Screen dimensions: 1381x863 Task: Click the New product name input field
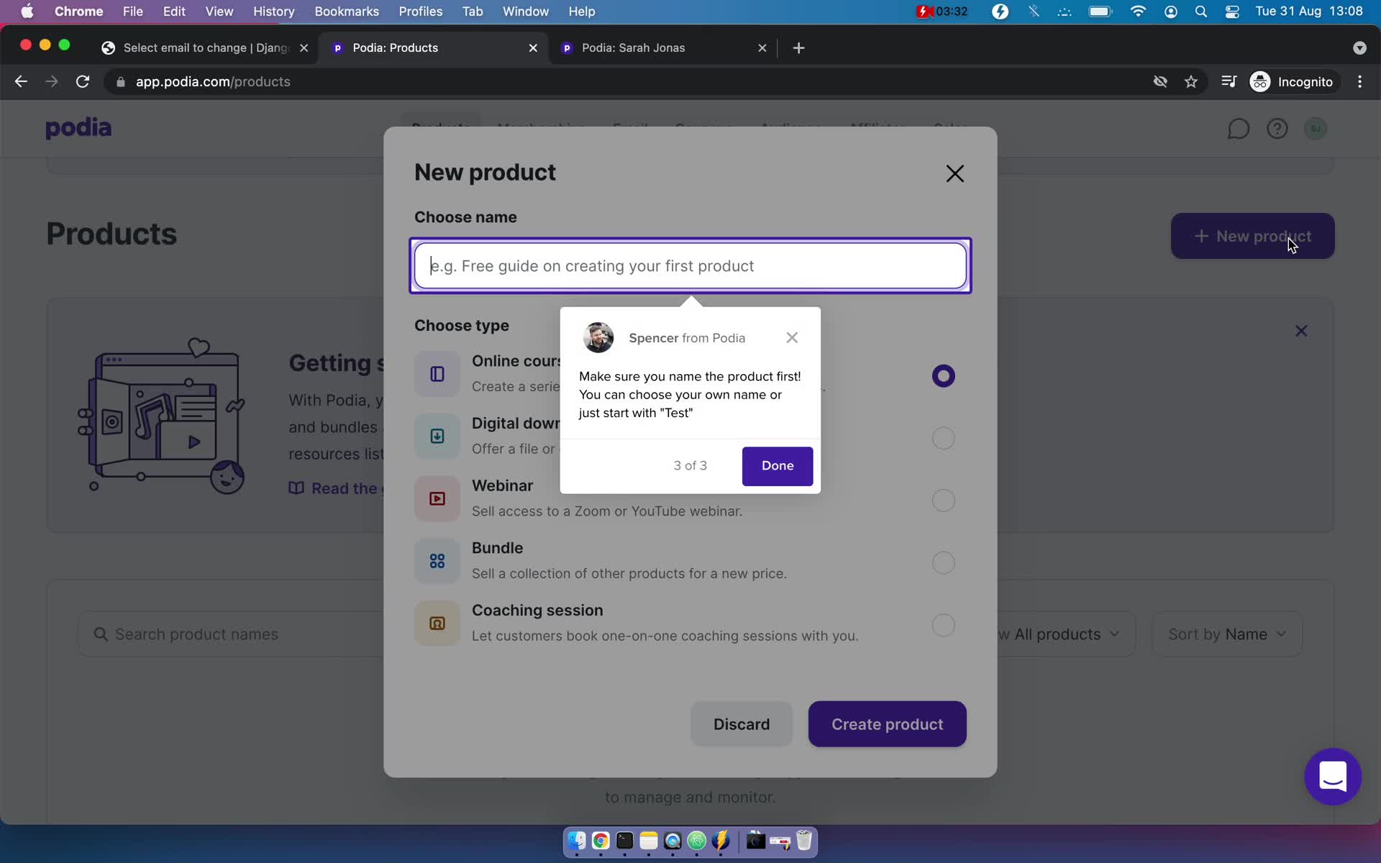[691, 265]
